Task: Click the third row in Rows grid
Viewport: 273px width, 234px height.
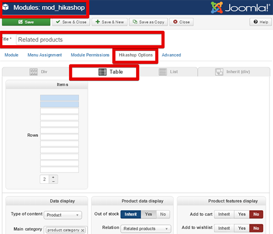Action: coord(60,111)
